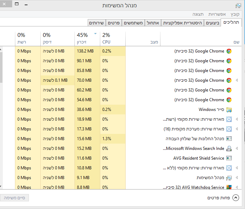Switch to the היסטוריית אפליקציות tab

(x=182, y=23)
